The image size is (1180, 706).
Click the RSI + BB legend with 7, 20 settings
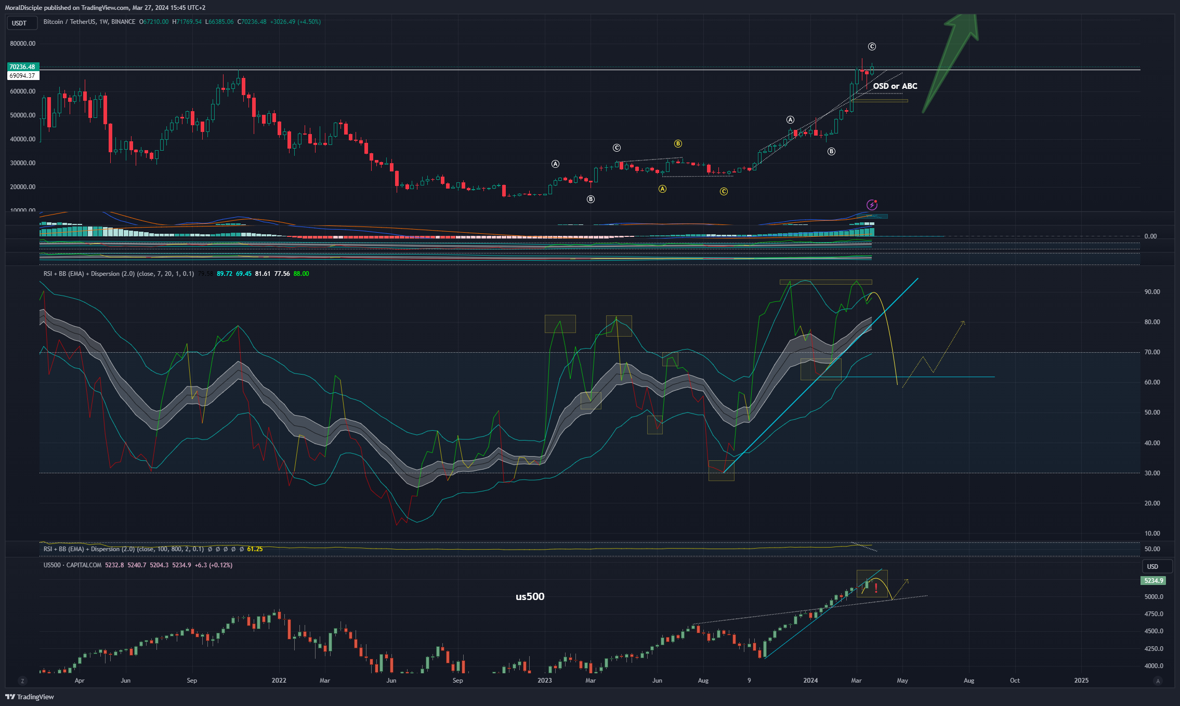click(x=119, y=274)
